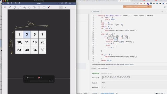167x94 pixels.
Task: Click the Your input test case field
Action: point(134,78)
